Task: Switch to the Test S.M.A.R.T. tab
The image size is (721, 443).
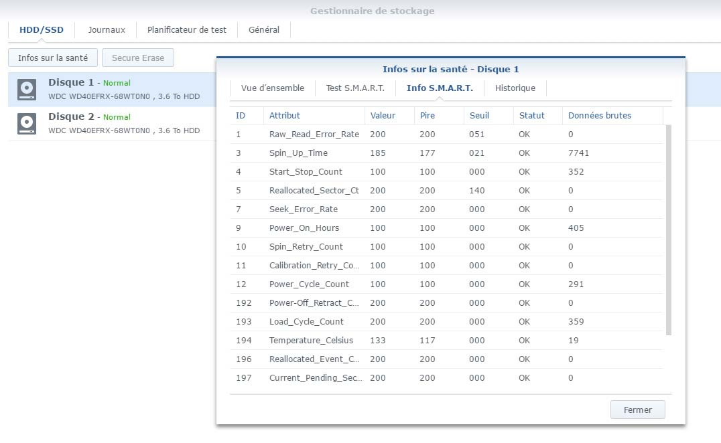Action: tap(355, 88)
